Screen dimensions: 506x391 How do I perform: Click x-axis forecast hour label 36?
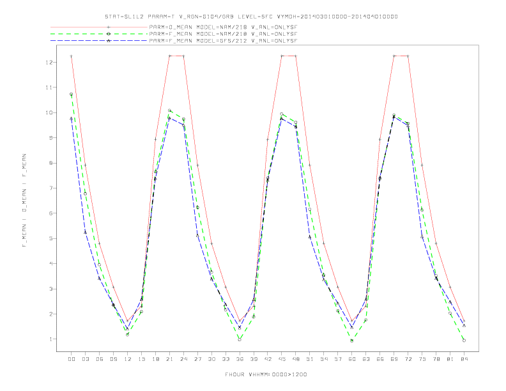tap(240, 359)
